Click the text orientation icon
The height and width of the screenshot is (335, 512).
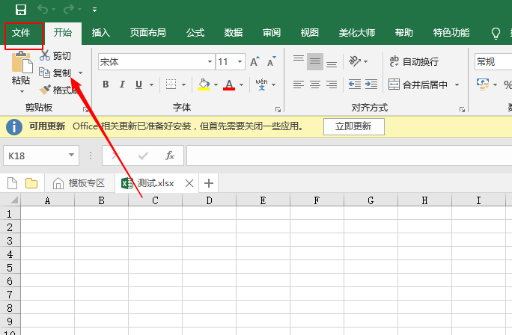tap(355, 61)
